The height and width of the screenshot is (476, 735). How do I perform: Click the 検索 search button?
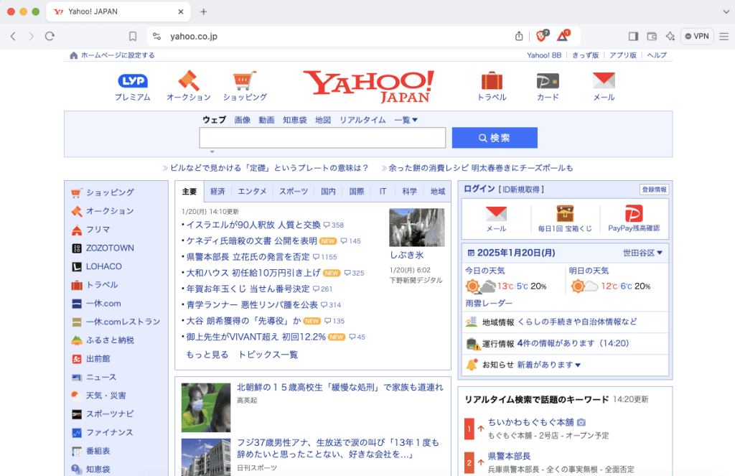(x=495, y=137)
